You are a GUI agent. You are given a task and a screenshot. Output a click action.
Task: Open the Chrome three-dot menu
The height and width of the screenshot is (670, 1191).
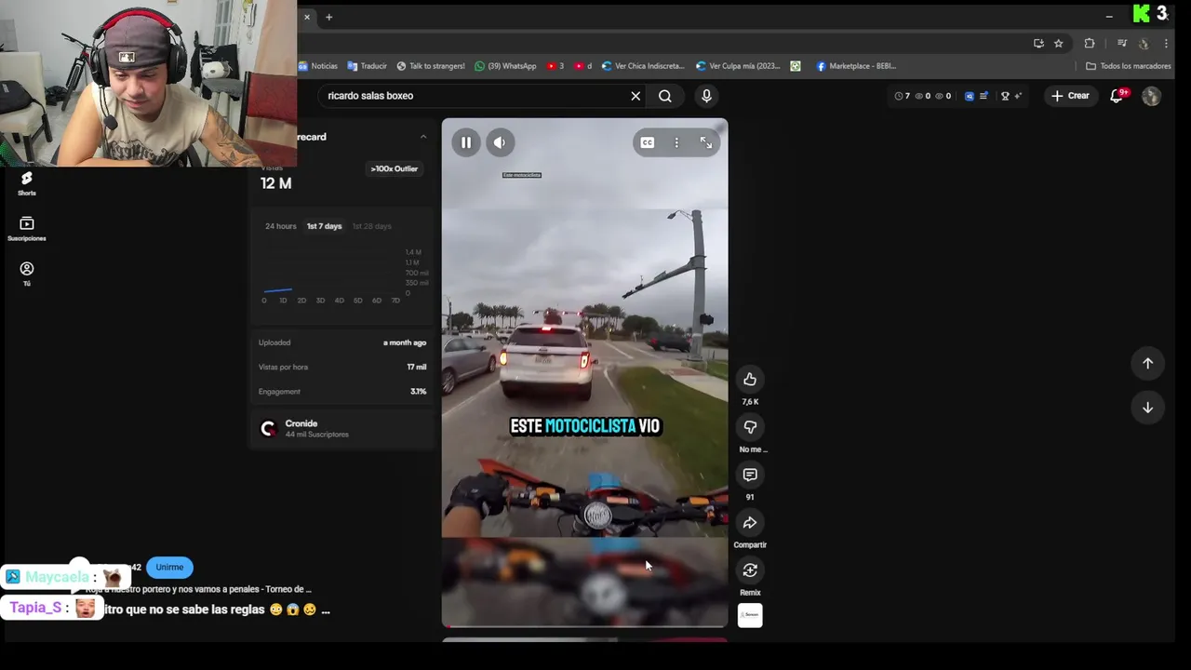pos(1166,43)
